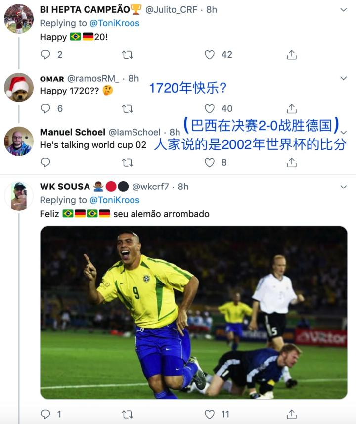Like Manuel Schoel's tweet with 8 likes
This screenshot has width=356, height=424.
(210, 162)
